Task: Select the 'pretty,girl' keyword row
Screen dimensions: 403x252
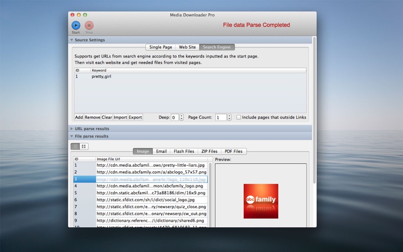Action: point(190,77)
